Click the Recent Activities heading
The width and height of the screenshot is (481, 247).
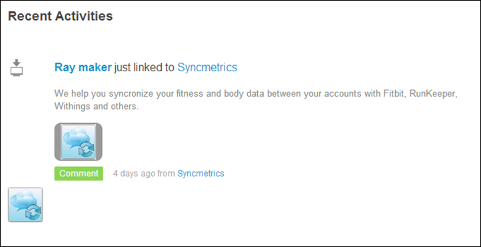click(61, 16)
